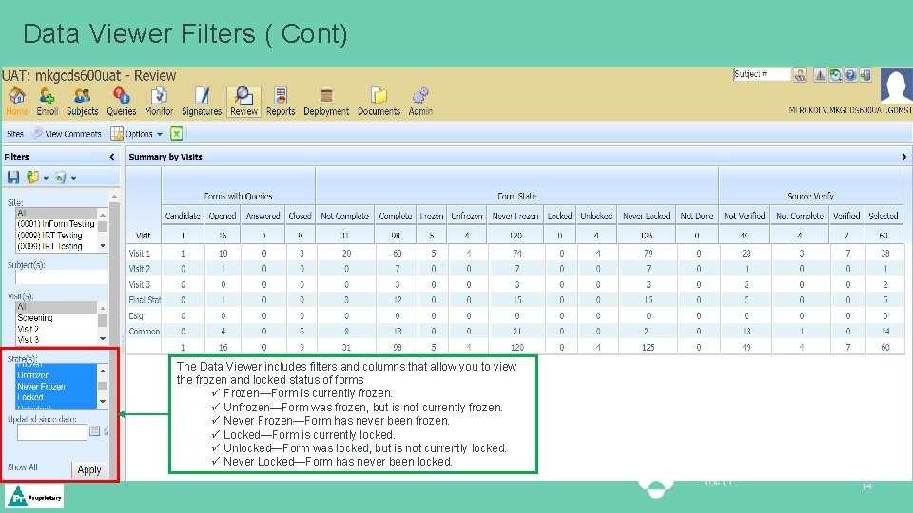The image size is (913, 513).
Task: Click down arrow of the Site list scrollbar
Action: tap(103, 245)
